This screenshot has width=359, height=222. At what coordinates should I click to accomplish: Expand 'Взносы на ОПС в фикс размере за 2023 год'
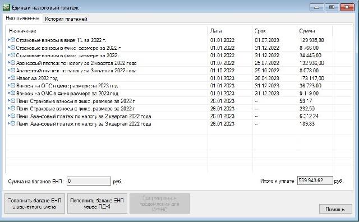click(x=9, y=85)
